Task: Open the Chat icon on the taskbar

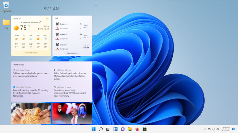Action: tap(123, 129)
